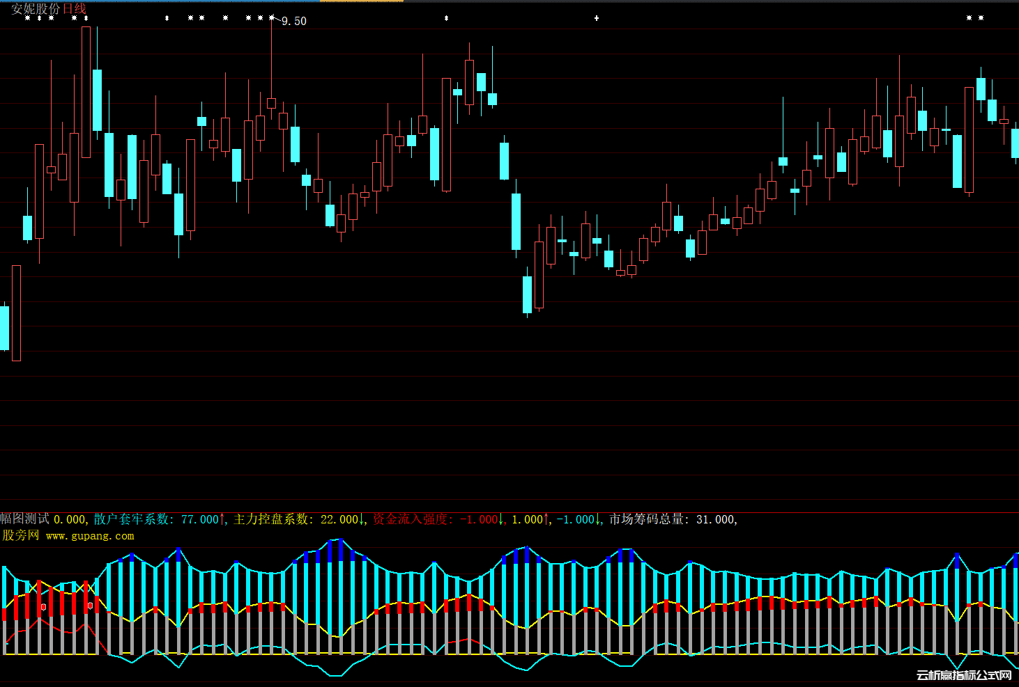Select the first tall red candlestick at far left
The height and width of the screenshot is (687, 1019).
click(x=16, y=313)
